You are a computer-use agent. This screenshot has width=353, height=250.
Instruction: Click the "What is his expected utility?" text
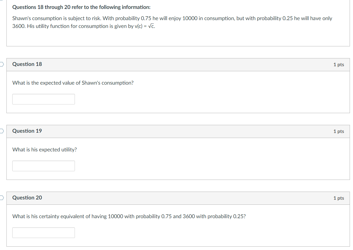(44, 150)
